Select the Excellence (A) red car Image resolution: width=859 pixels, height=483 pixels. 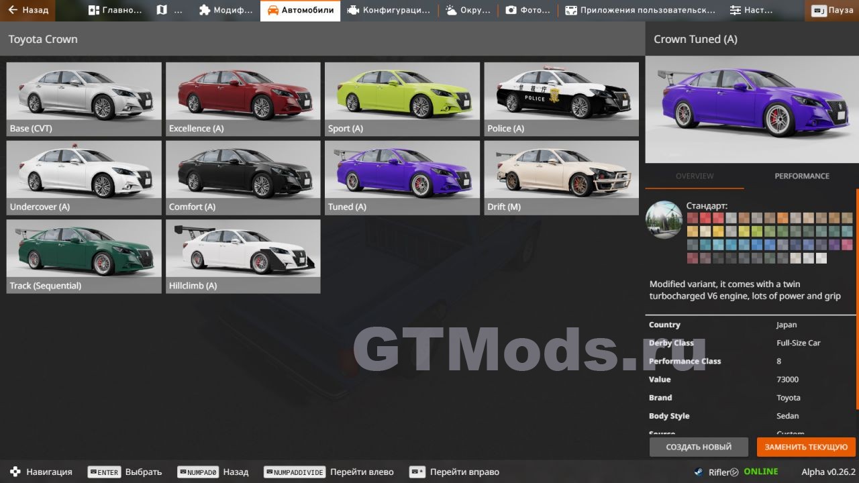click(243, 99)
